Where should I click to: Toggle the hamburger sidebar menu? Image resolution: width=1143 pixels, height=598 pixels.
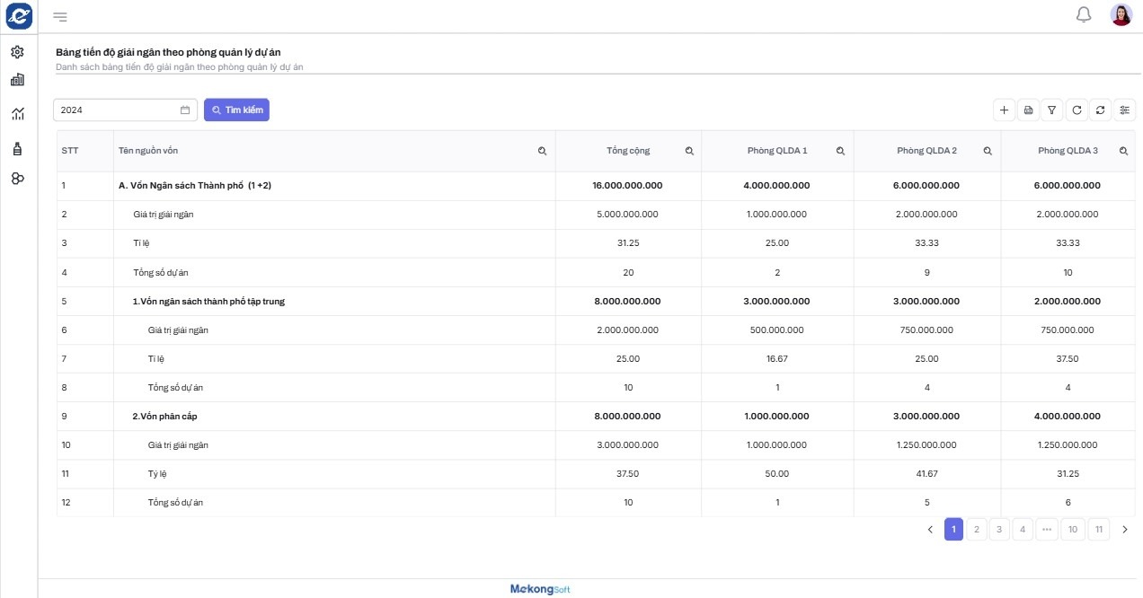click(x=60, y=16)
